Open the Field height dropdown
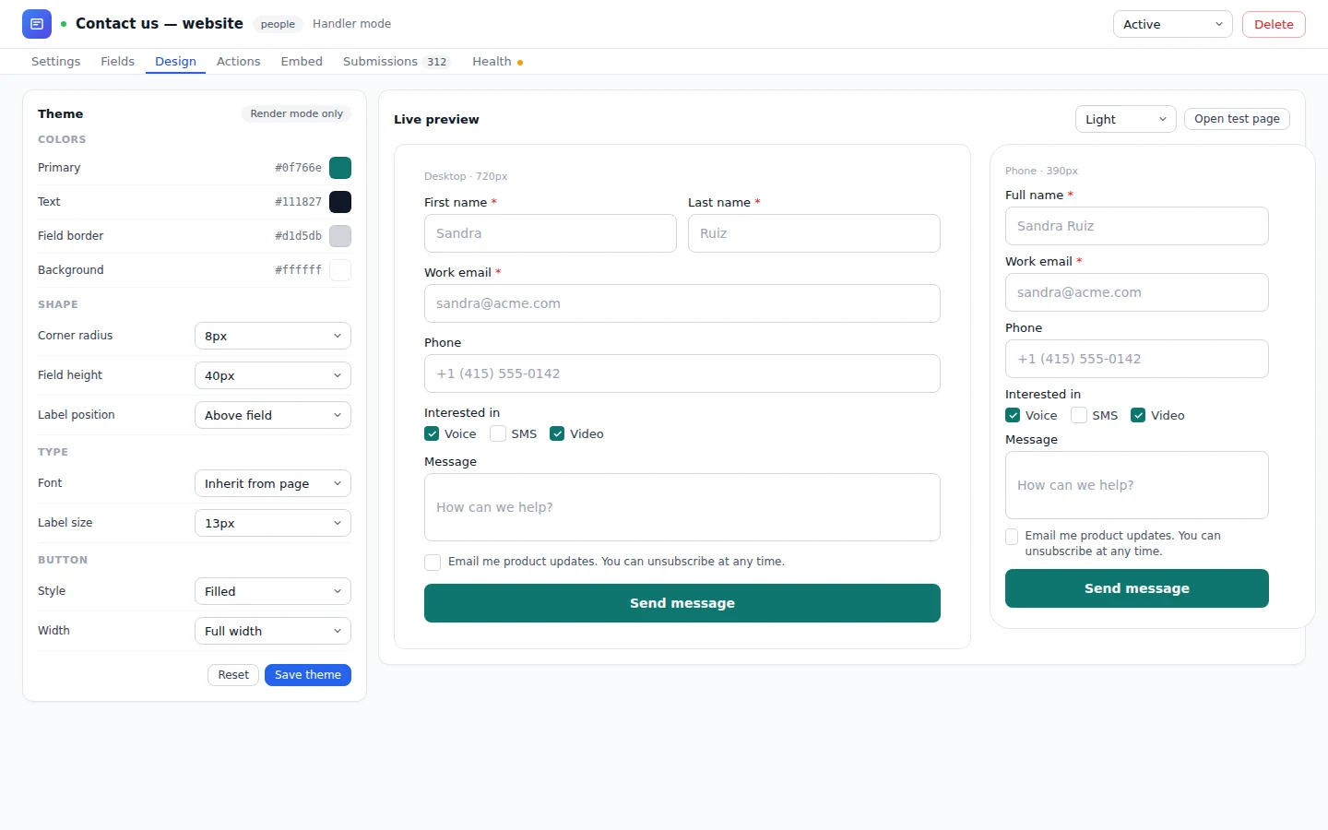1328x830 pixels. click(x=273, y=375)
